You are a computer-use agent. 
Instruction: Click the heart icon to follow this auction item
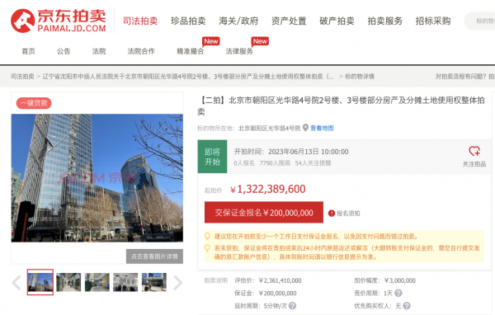tap(474, 151)
